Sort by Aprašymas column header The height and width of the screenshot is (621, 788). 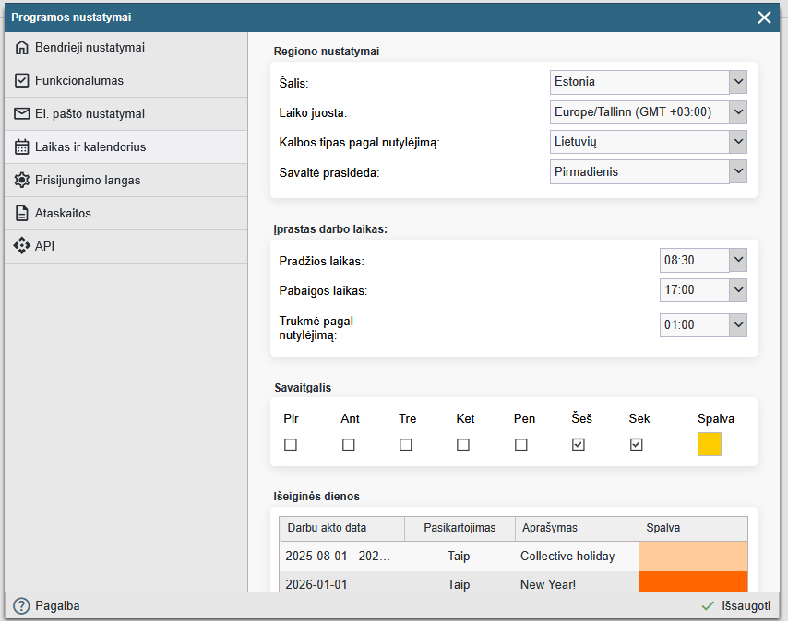click(577, 528)
